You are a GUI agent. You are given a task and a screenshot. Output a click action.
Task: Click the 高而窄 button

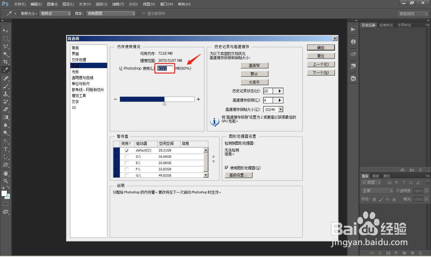pyautogui.click(x=254, y=65)
